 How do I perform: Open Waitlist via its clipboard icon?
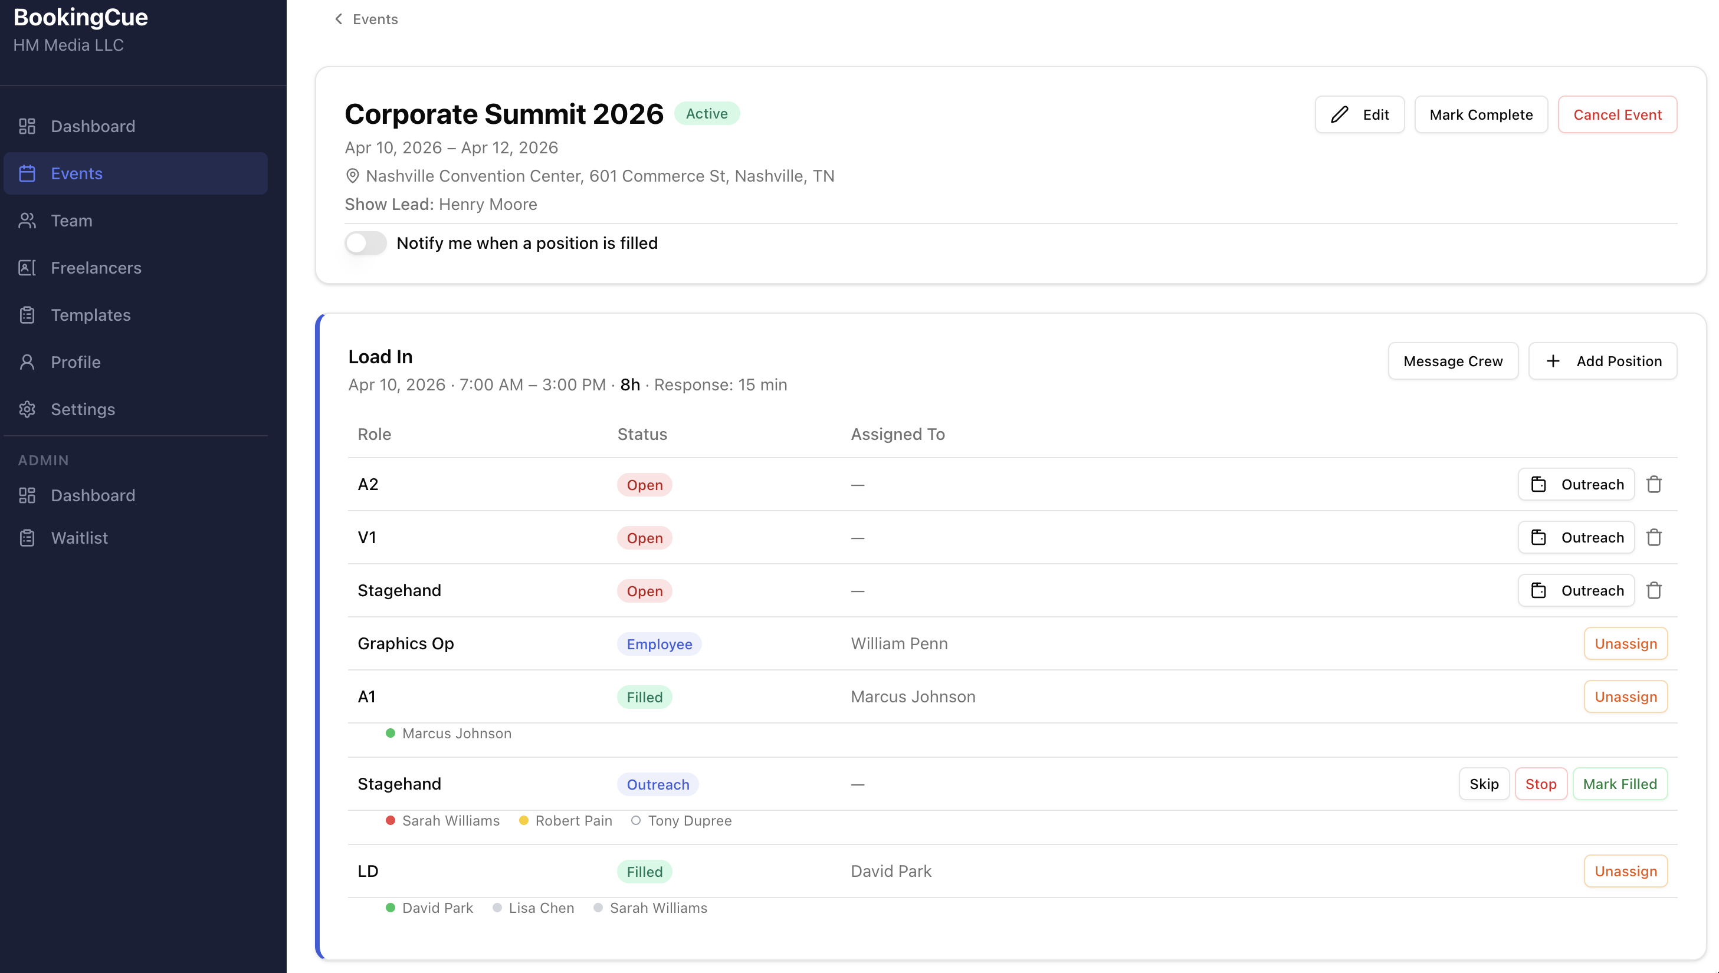pos(27,537)
